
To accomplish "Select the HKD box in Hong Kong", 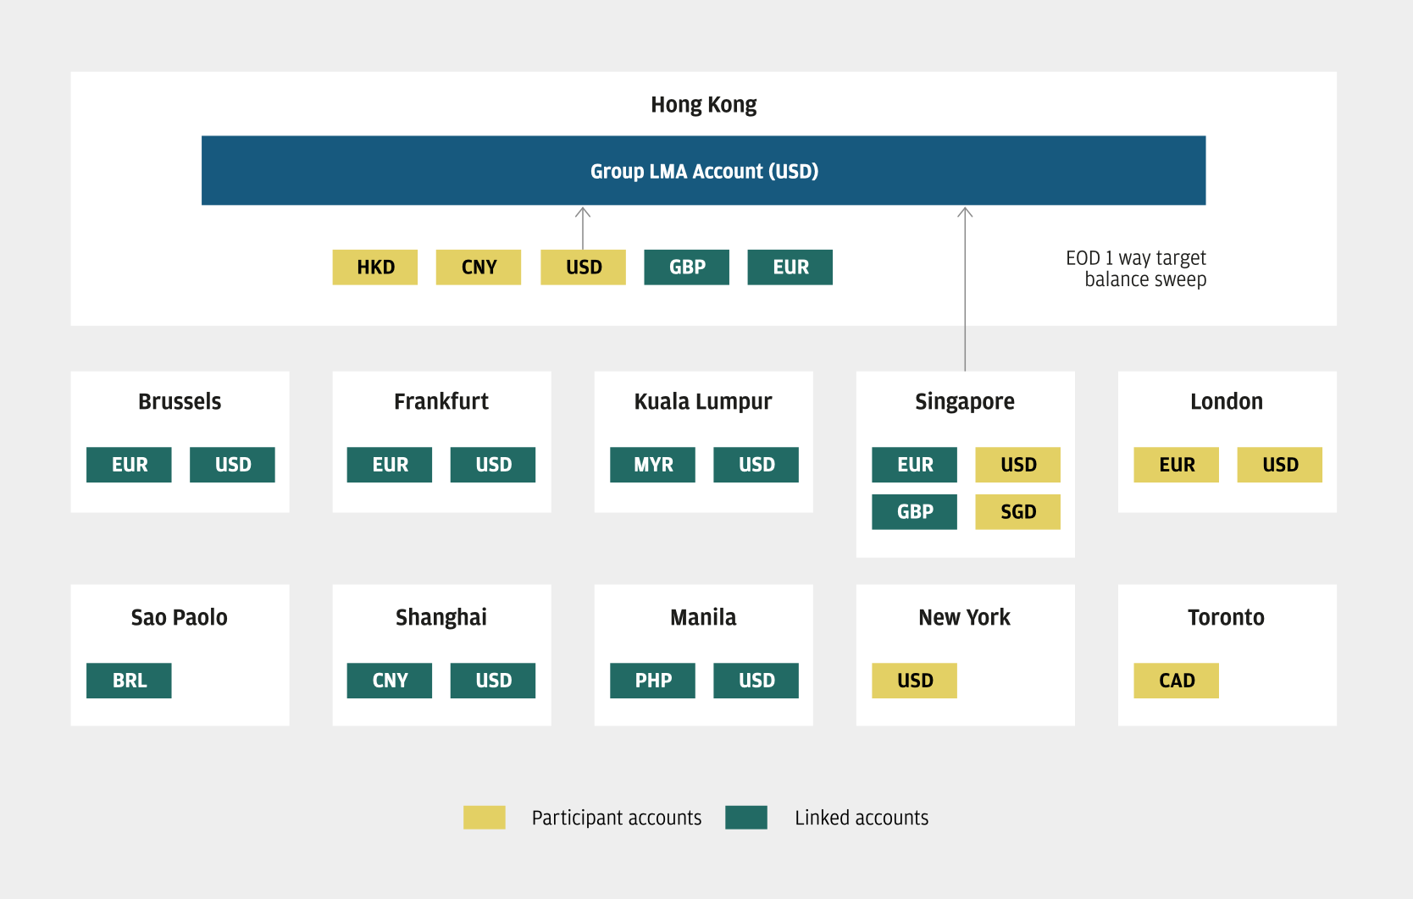I will pyautogui.click(x=375, y=267).
